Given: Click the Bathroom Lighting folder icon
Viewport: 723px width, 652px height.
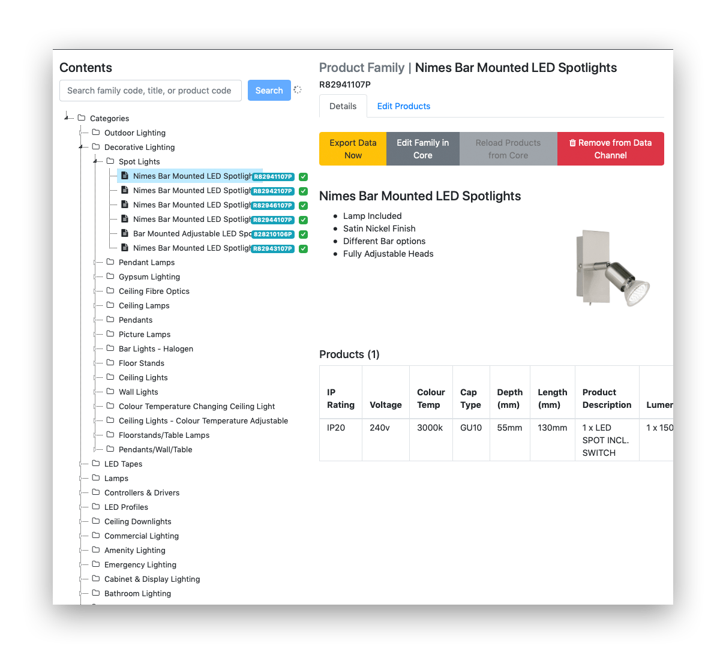Looking at the screenshot, I should coord(96,593).
